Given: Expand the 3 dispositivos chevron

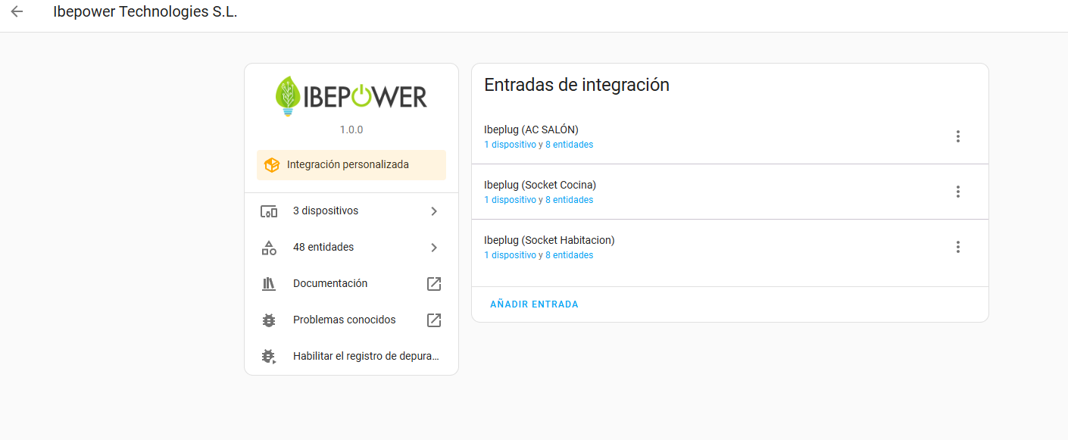Looking at the screenshot, I should [434, 211].
